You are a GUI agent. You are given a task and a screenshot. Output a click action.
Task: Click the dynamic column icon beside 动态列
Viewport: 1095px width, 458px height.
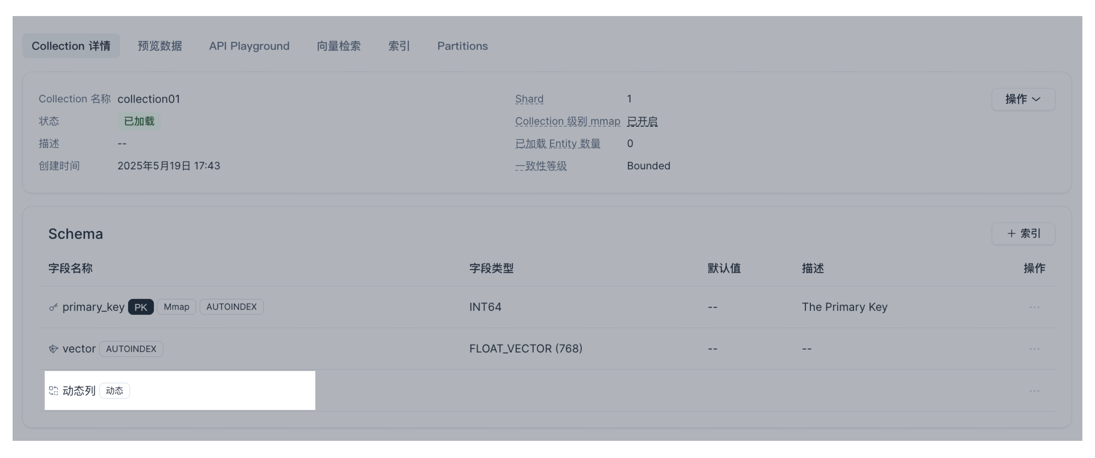tap(53, 390)
